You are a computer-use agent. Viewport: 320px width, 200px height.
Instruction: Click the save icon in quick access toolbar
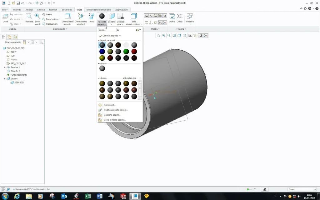tap(18, 3)
